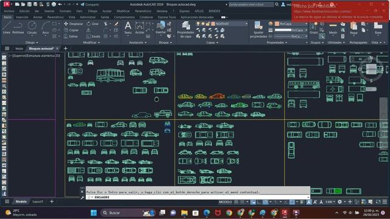Viewport: 390px width, 219px height.
Task: Open the Ventana menu
Action: (162, 11)
